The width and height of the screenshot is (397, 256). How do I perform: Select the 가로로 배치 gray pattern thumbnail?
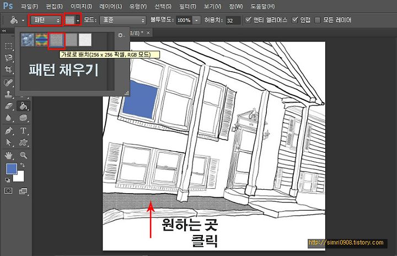click(x=56, y=40)
